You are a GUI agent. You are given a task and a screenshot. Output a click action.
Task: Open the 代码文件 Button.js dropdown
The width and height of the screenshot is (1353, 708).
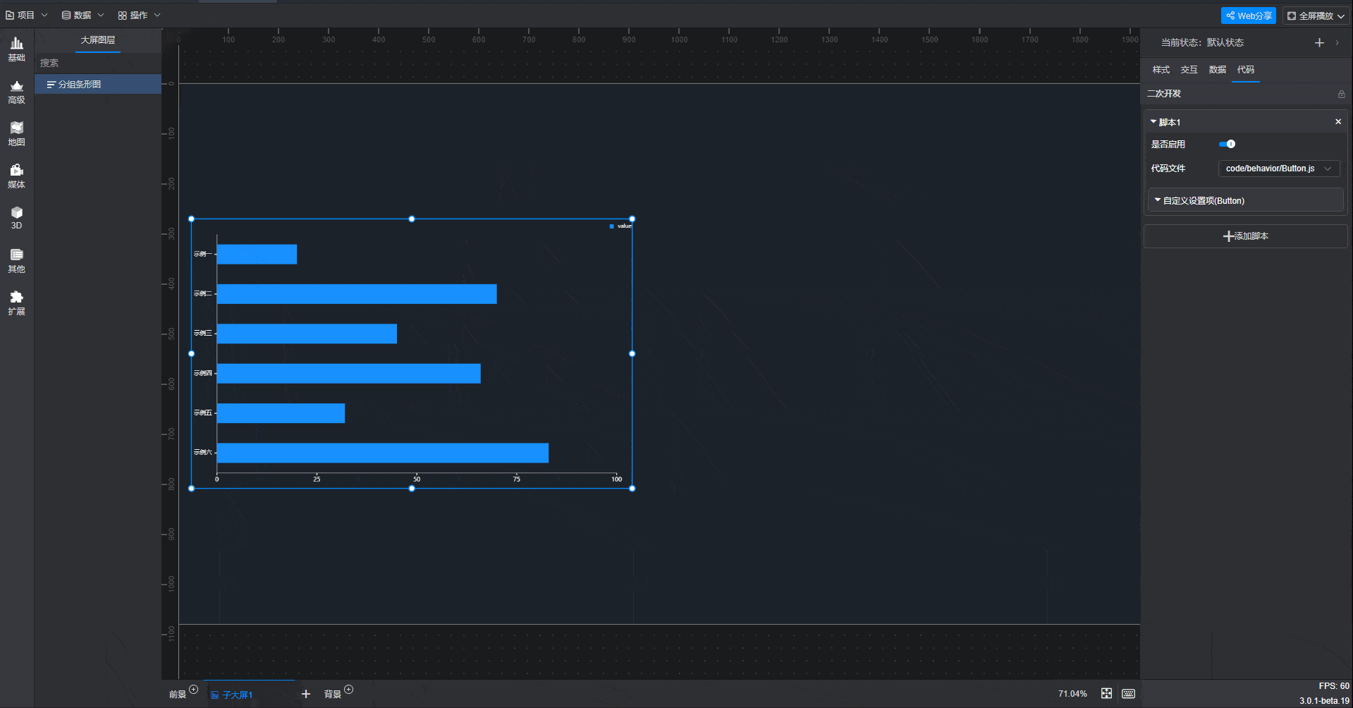[x=1279, y=169]
